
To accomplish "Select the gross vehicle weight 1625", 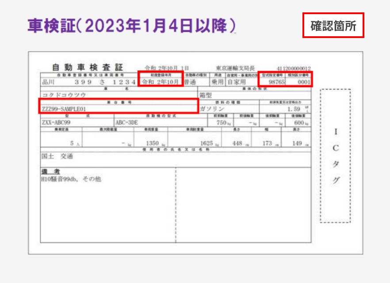I will coord(206,143).
